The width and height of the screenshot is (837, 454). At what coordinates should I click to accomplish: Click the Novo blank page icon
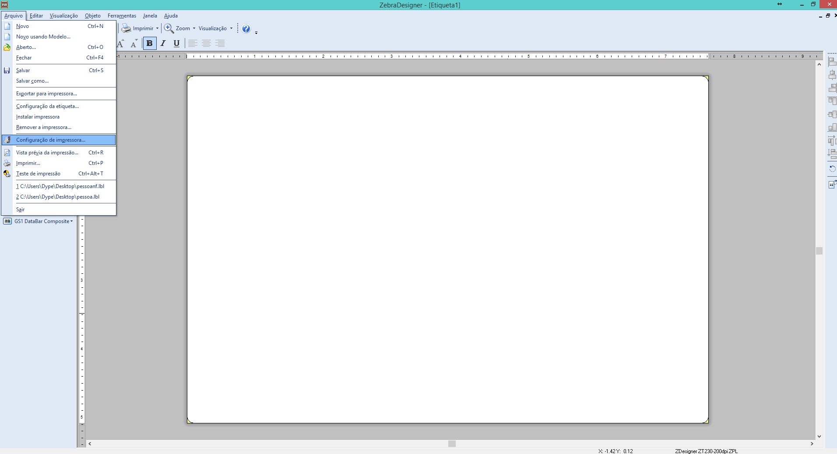(7, 26)
